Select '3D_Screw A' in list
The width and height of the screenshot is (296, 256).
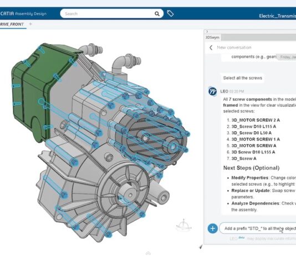coord(244,158)
